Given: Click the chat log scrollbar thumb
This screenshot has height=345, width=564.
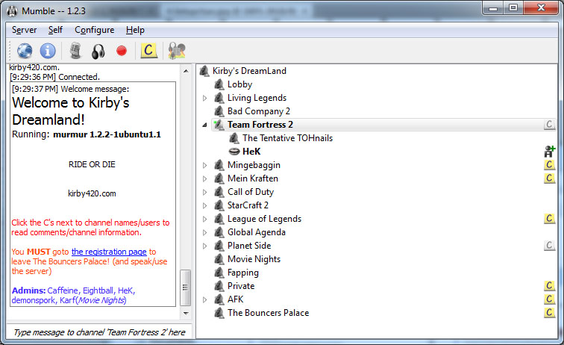Looking at the screenshot, I should tap(186, 287).
